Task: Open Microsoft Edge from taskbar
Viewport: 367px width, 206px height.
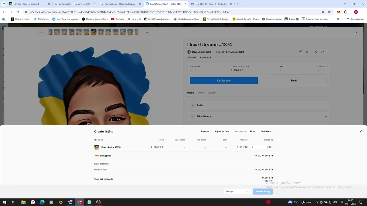Action: (42, 202)
